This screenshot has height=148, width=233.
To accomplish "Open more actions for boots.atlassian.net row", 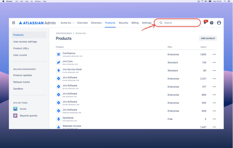I will [x=214, y=79].
